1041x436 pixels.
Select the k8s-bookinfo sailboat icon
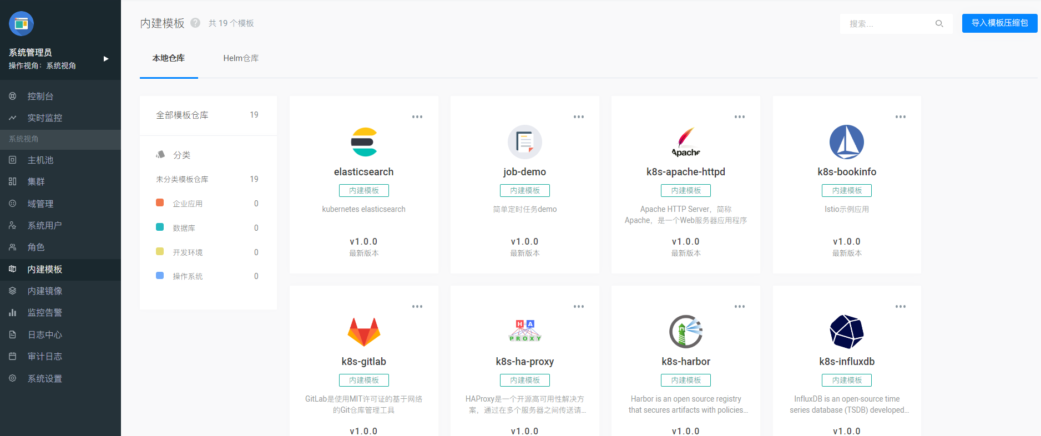point(846,142)
